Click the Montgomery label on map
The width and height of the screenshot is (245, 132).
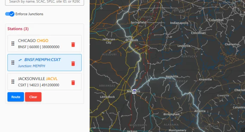coord(177,130)
